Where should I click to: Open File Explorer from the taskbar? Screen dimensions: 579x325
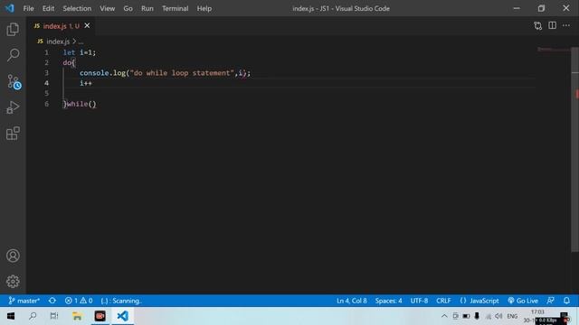[77, 316]
